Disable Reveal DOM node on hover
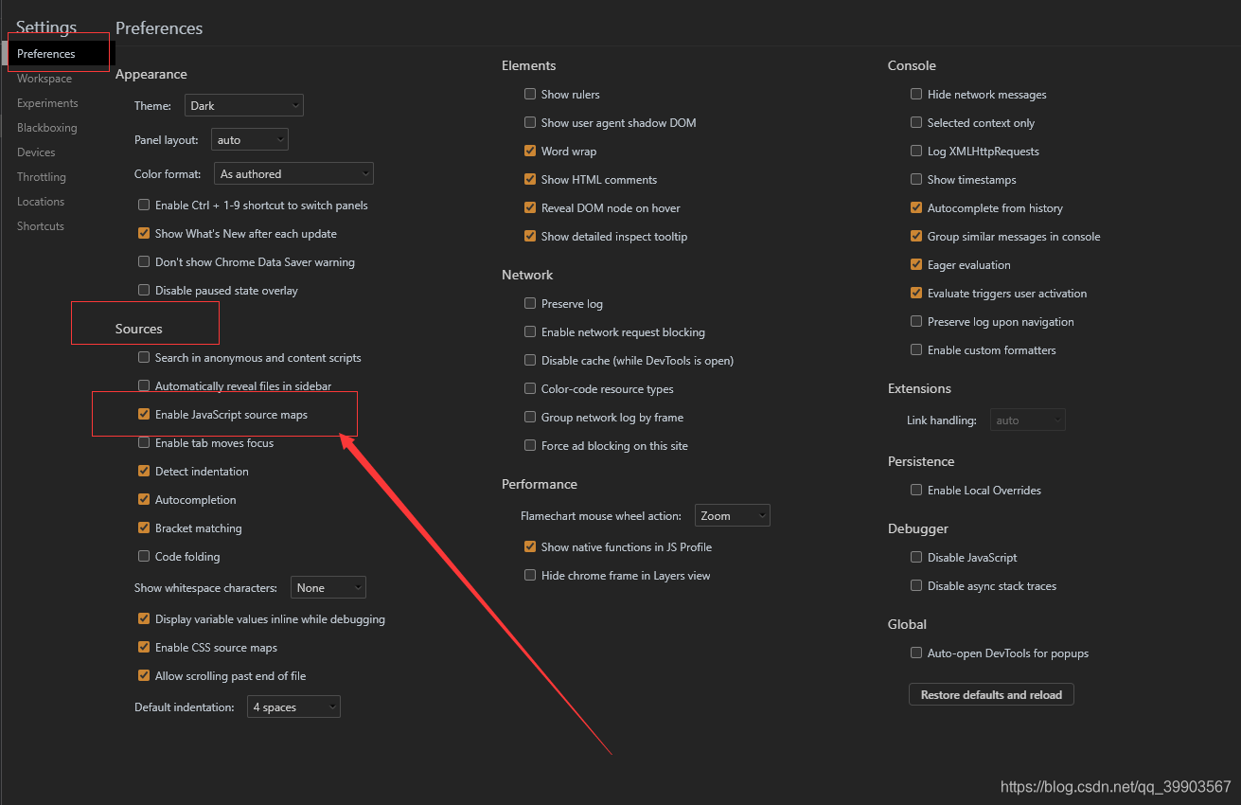This screenshot has height=805, width=1241. point(530,207)
